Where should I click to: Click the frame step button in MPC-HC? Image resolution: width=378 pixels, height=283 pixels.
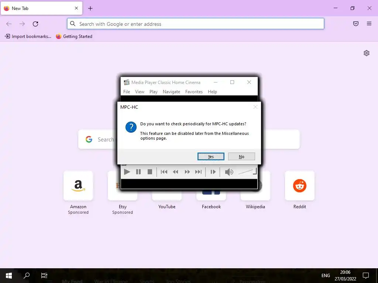pos(213,172)
